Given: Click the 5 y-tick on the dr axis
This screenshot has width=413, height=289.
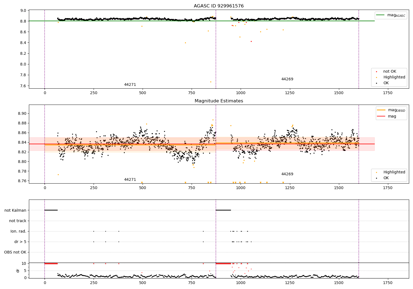Looking at the screenshot, I should click(x=25, y=271).
